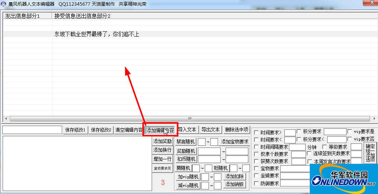Click 保存修改2 button
Screen dimensions: 378x194
[101, 130]
